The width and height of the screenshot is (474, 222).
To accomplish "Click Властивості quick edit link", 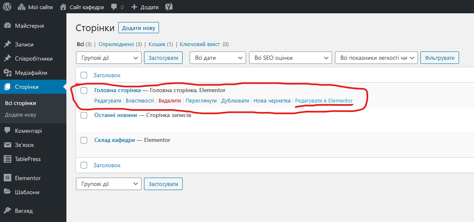I will click(x=140, y=100).
